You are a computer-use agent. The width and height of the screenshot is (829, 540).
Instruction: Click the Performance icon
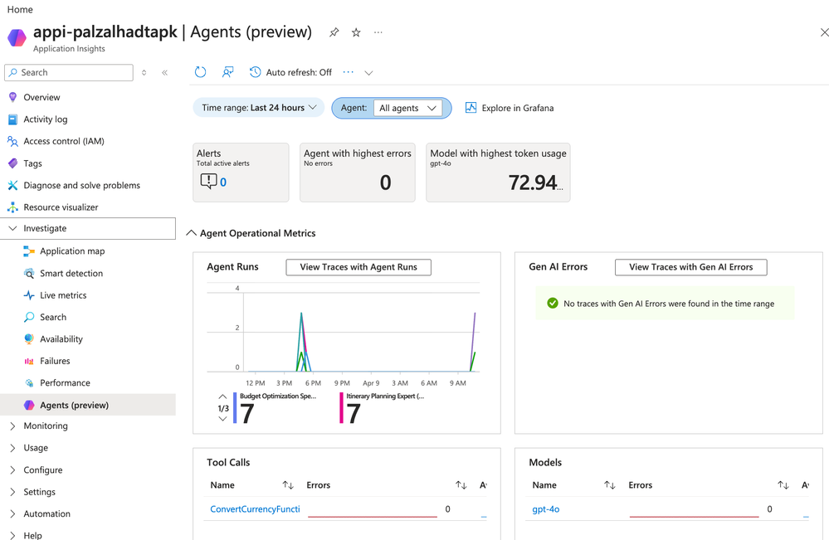click(29, 383)
